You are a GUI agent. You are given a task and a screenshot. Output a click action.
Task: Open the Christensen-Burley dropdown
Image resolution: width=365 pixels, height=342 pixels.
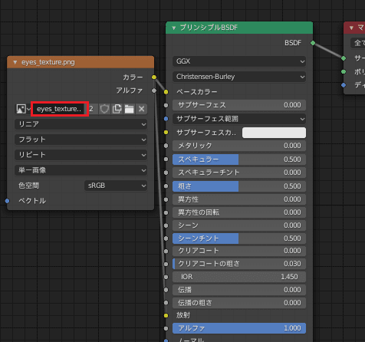pyautogui.click(x=239, y=77)
